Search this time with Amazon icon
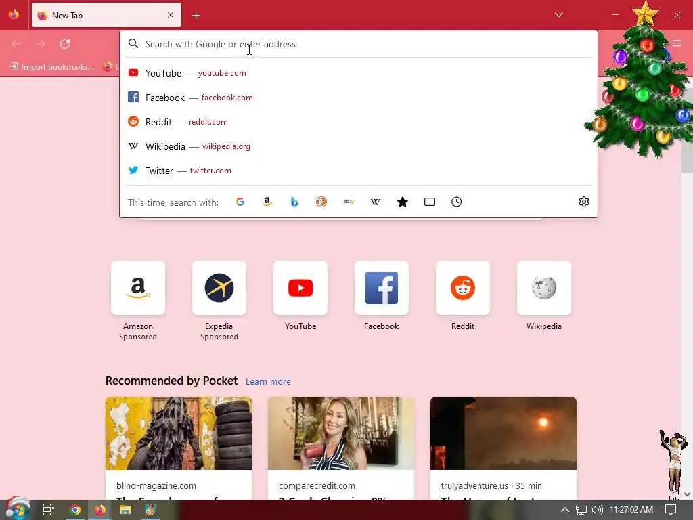 267,202
